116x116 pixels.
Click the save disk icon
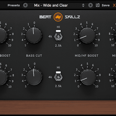pos(98,5)
